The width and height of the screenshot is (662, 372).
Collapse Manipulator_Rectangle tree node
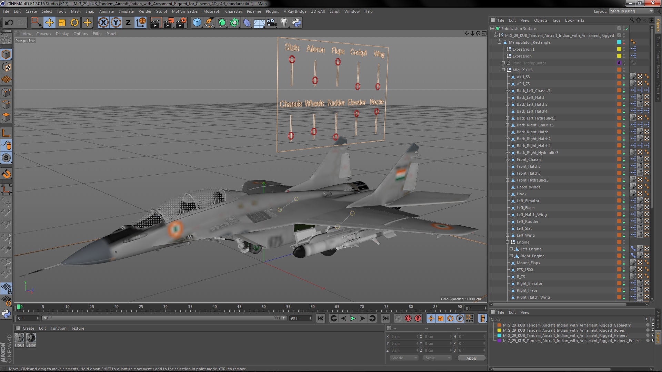[499, 42]
